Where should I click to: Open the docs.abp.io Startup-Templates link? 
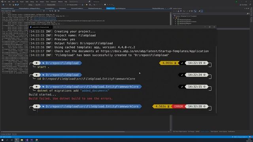coord(155,51)
